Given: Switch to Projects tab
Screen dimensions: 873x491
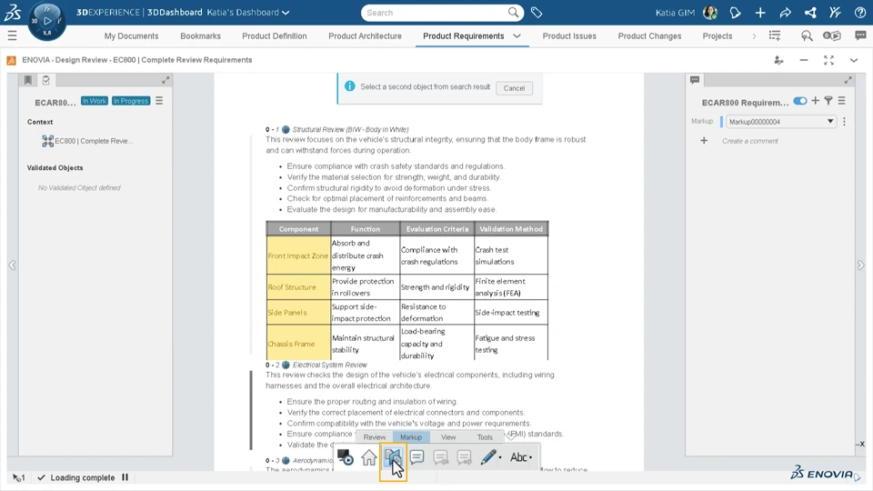Looking at the screenshot, I should tap(717, 35).
